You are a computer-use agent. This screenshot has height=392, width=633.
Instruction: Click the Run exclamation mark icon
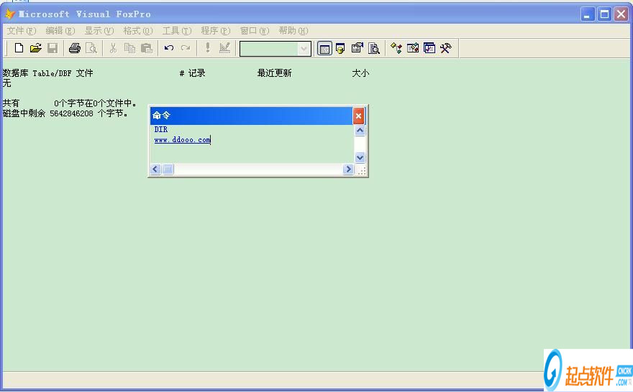click(x=207, y=48)
